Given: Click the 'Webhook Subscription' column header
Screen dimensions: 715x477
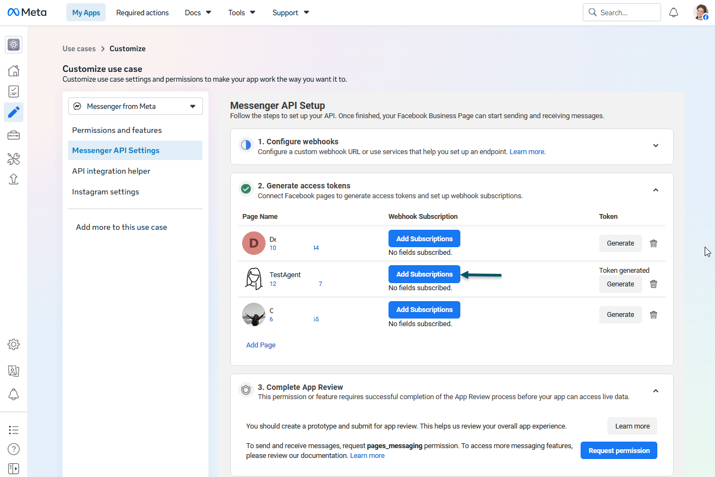Looking at the screenshot, I should point(423,216).
